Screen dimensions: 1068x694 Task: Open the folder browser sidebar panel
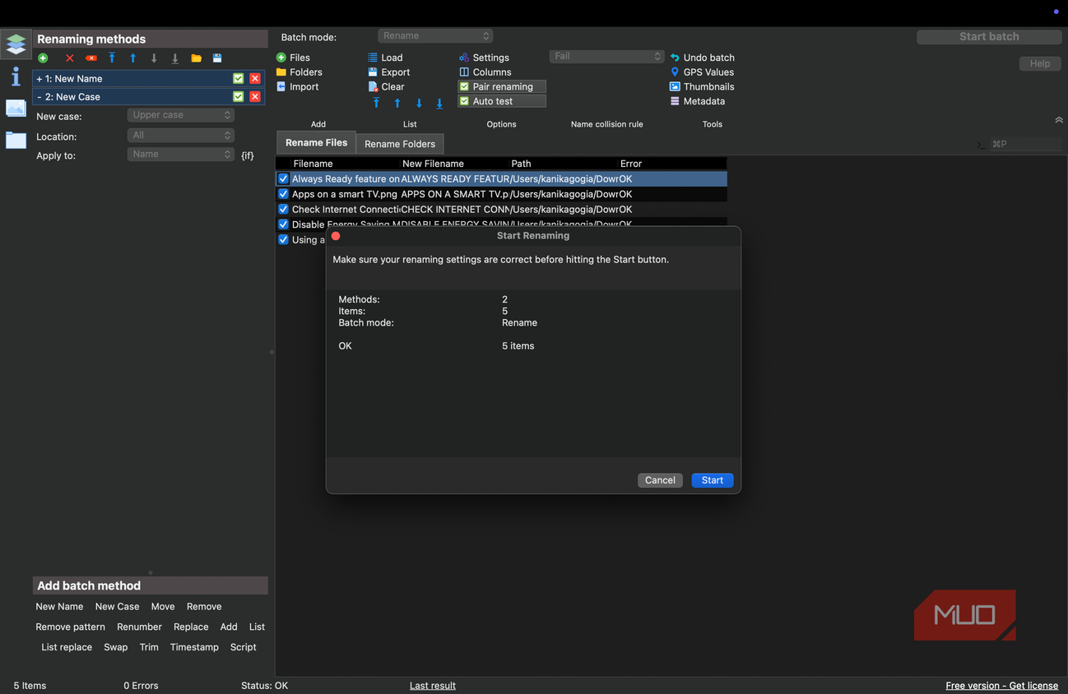pos(16,140)
